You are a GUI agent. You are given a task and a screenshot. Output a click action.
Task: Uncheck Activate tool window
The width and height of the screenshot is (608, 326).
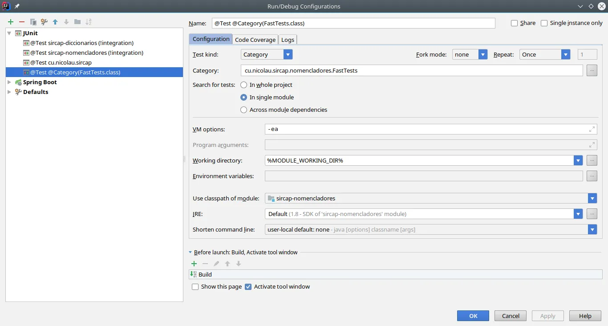click(248, 287)
